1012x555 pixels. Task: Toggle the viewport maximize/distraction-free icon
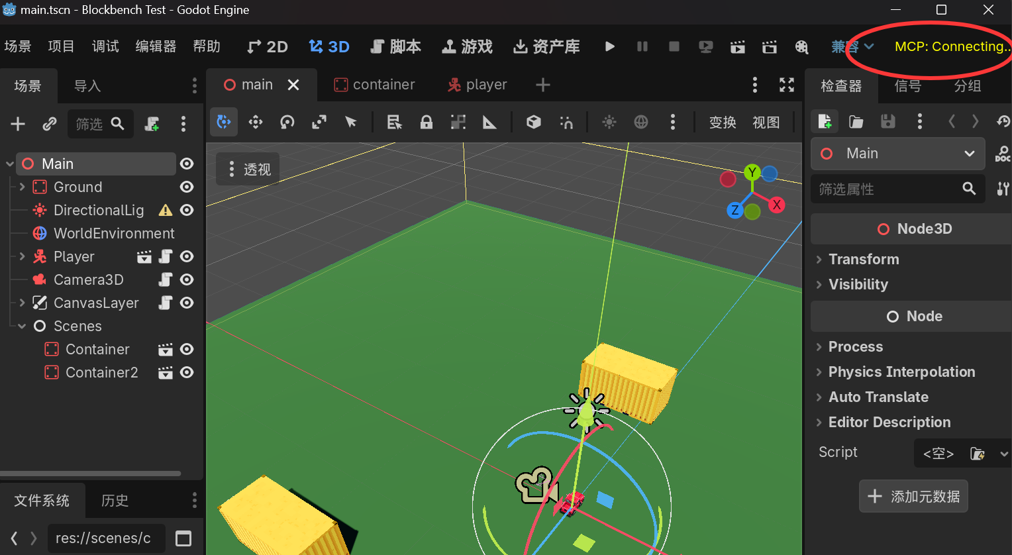[x=787, y=85]
